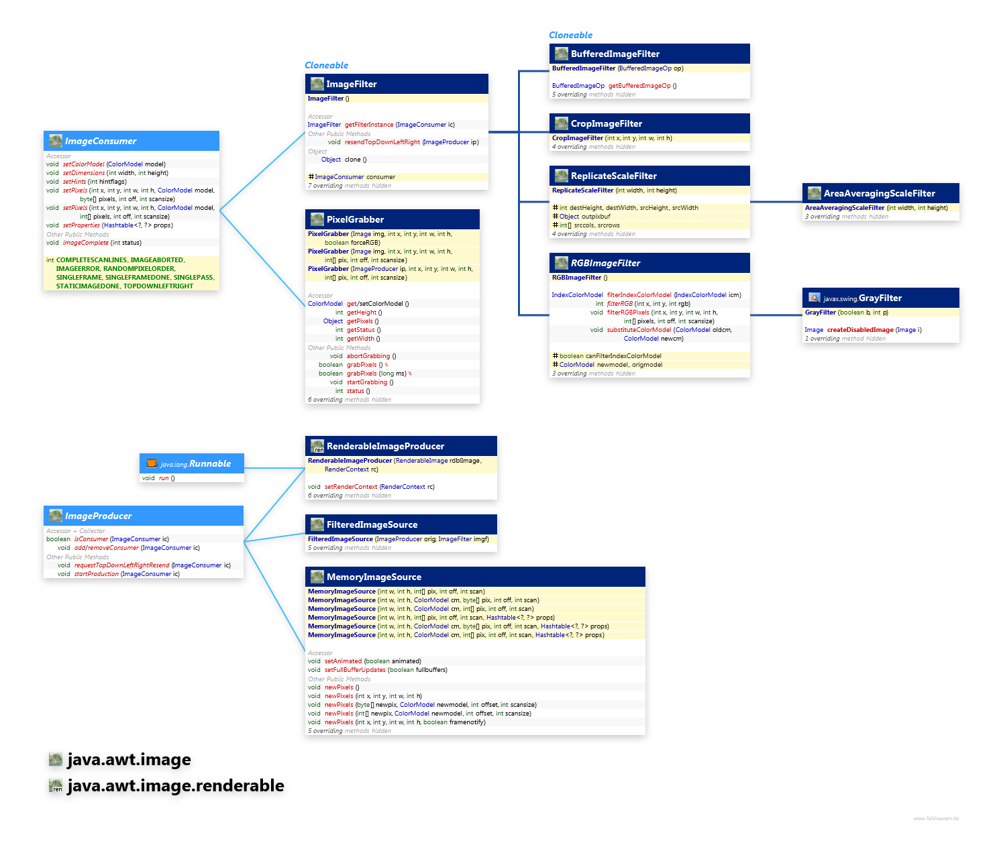Open the BufferedImageFilter class title

tap(615, 54)
